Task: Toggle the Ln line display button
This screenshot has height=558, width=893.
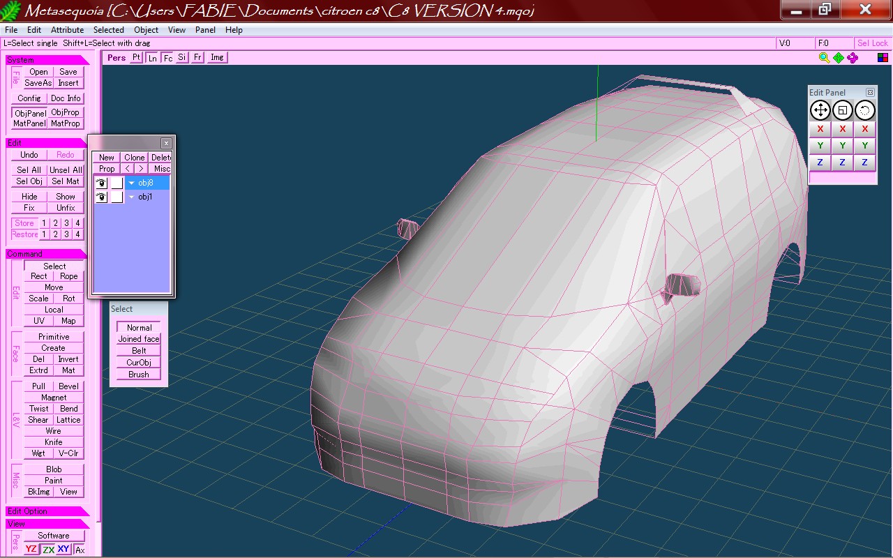Action: [x=152, y=58]
